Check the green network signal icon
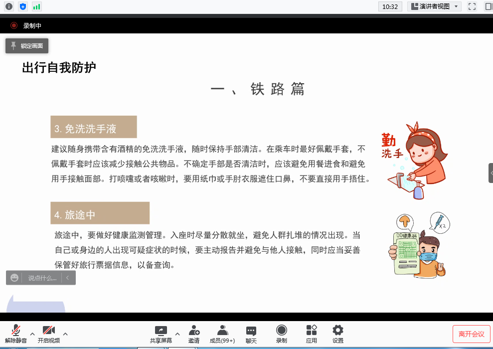Screen dimensions: 493x349 [x=36, y=6]
